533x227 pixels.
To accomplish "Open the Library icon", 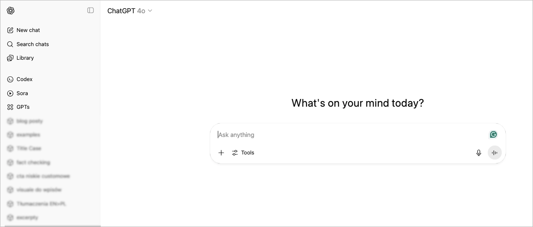I will pyautogui.click(x=10, y=58).
